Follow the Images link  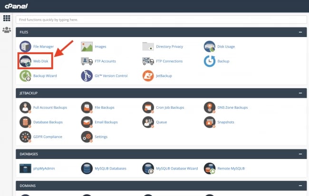tap(100, 47)
